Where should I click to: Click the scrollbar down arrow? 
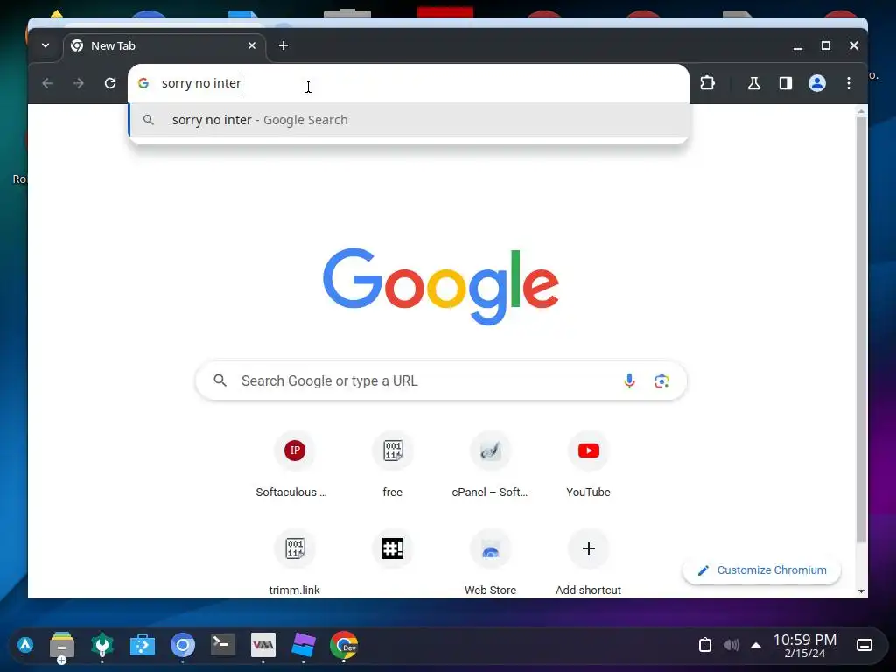click(861, 591)
